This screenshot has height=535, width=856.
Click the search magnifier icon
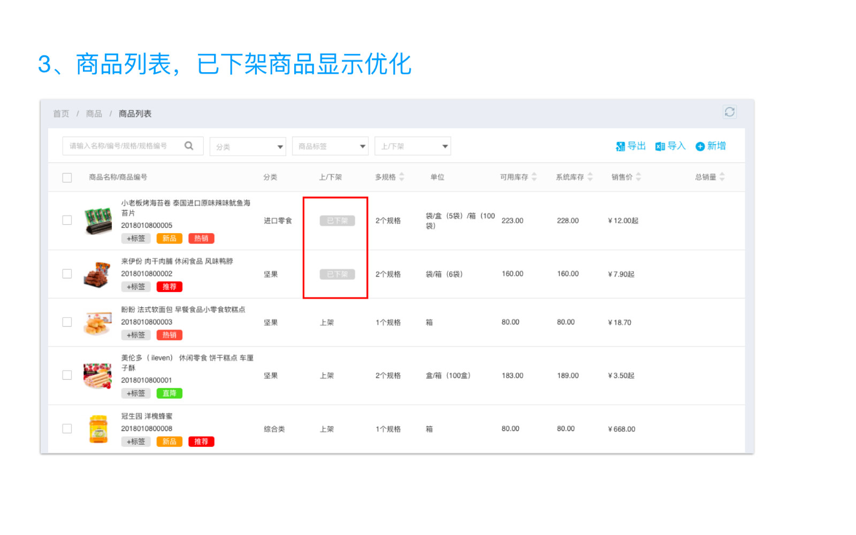point(189,146)
